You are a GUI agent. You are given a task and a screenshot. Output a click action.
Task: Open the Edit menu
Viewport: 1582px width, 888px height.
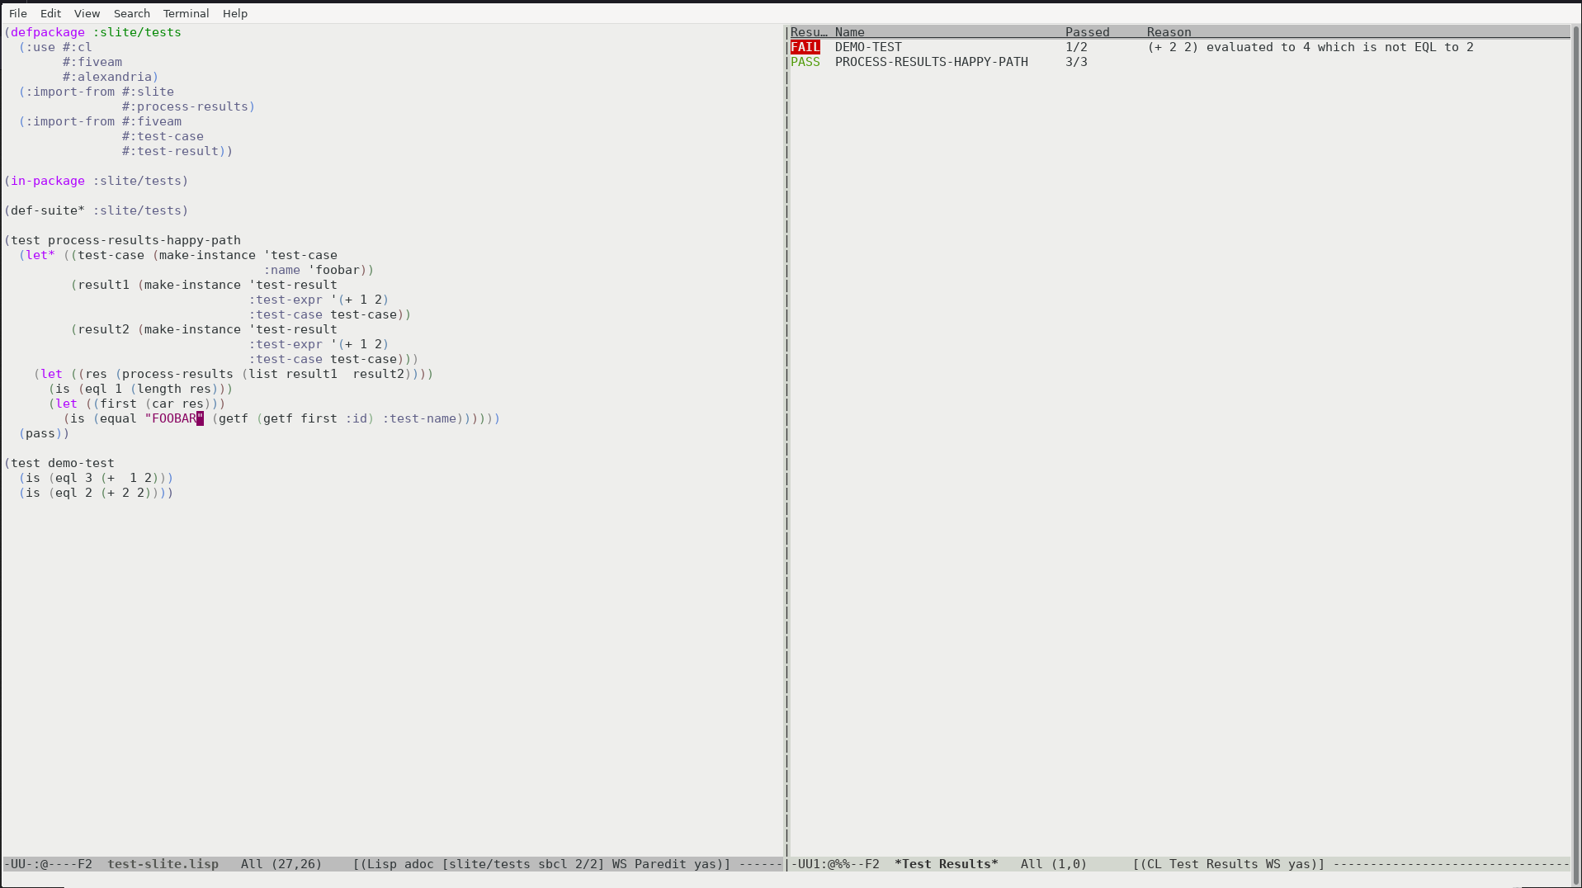[x=50, y=13]
